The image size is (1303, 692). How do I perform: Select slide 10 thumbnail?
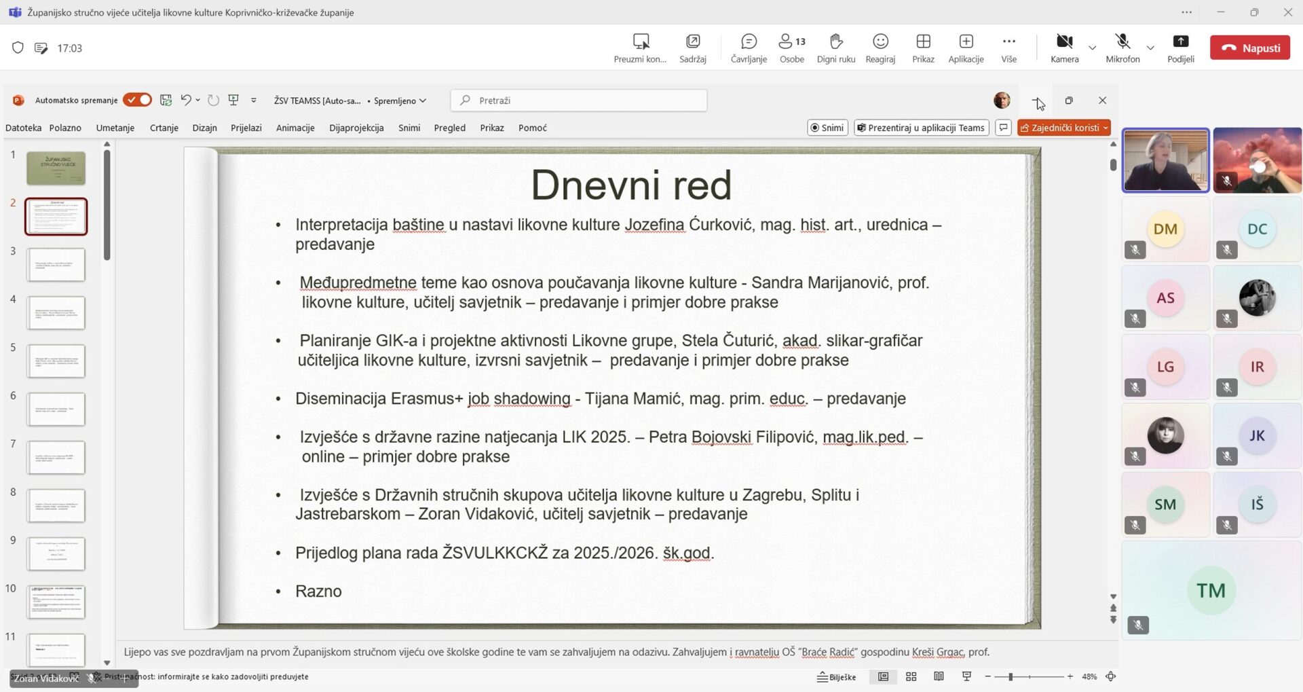pyautogui.click(x=56, y=602)
